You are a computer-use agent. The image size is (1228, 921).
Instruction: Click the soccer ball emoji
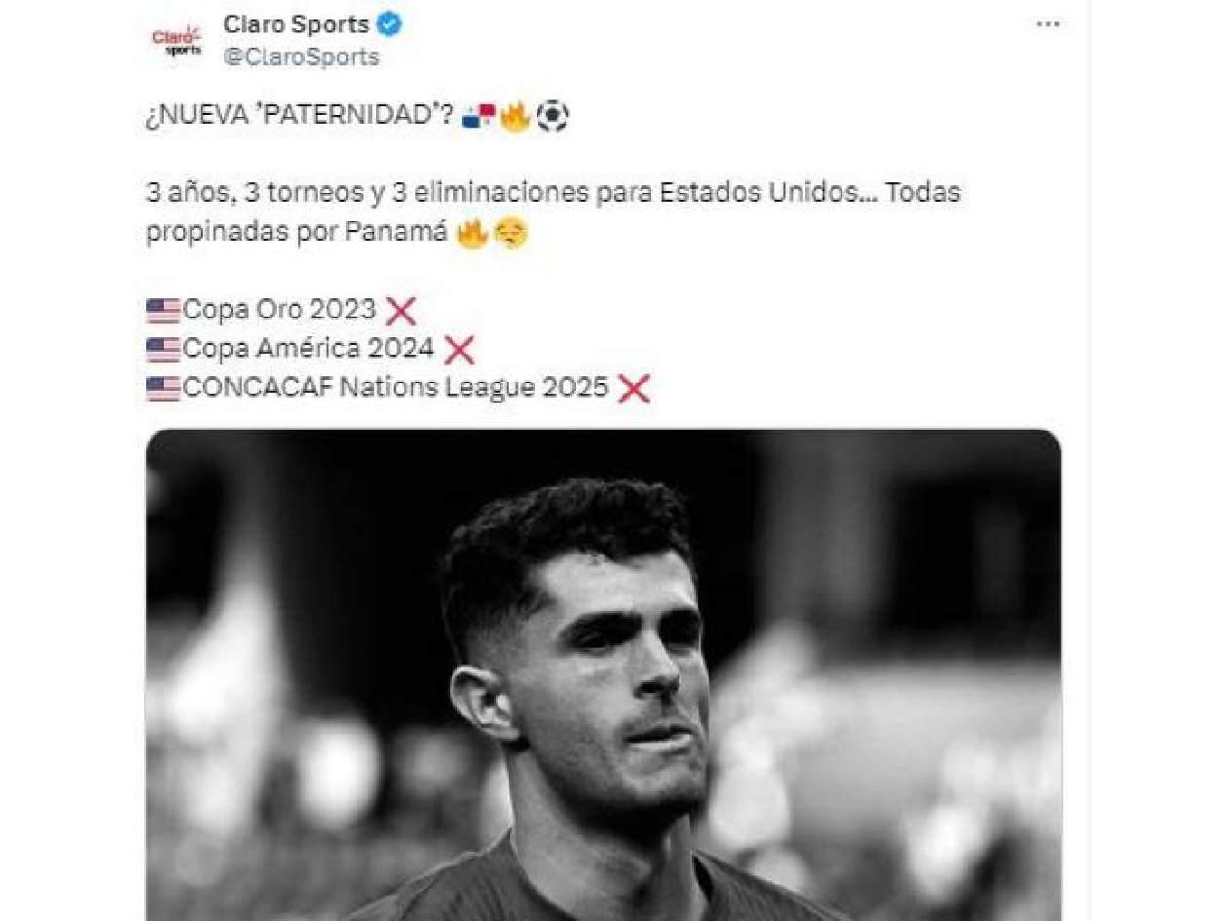553,118
